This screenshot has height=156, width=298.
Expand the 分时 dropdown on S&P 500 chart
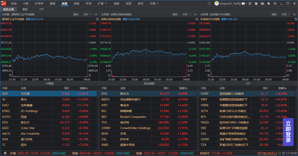click(x=285, y=15)
